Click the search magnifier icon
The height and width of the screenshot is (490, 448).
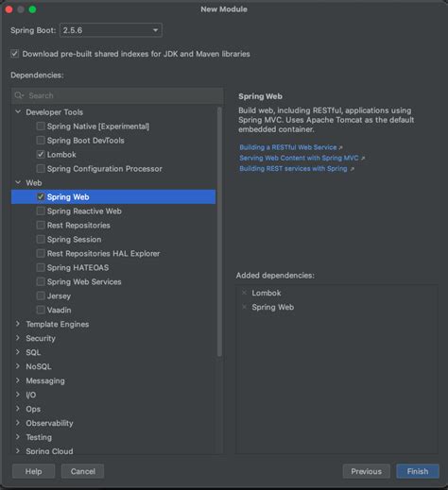coord(19,95)
